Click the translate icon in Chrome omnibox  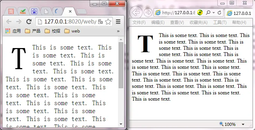click(100, 22)
